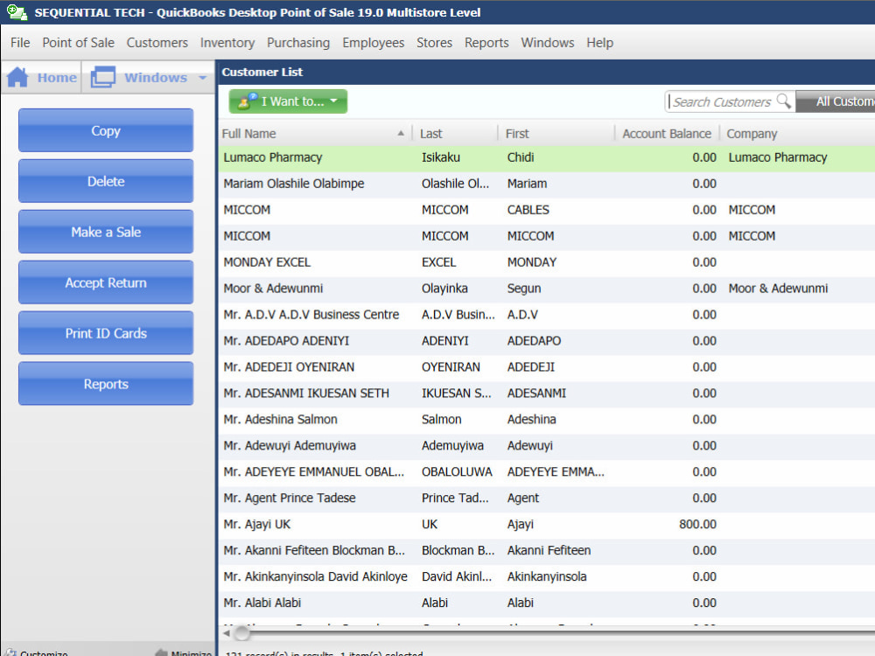Open the Reports menu in menu bar

(486, 42)
